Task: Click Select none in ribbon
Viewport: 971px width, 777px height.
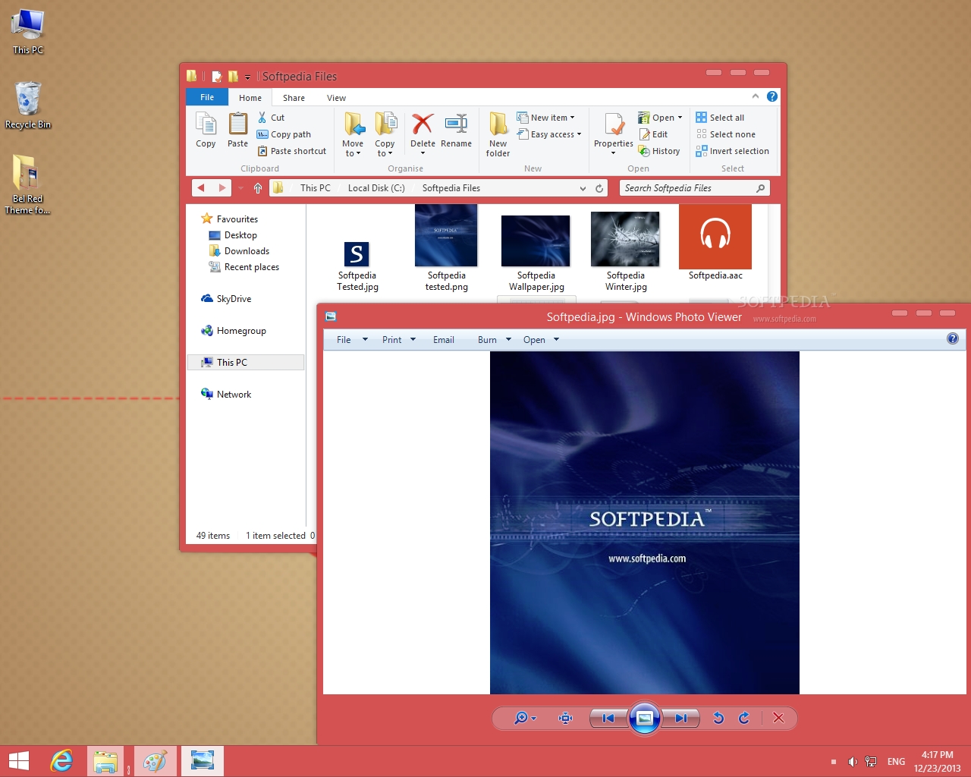Action: tap(725, 134)
